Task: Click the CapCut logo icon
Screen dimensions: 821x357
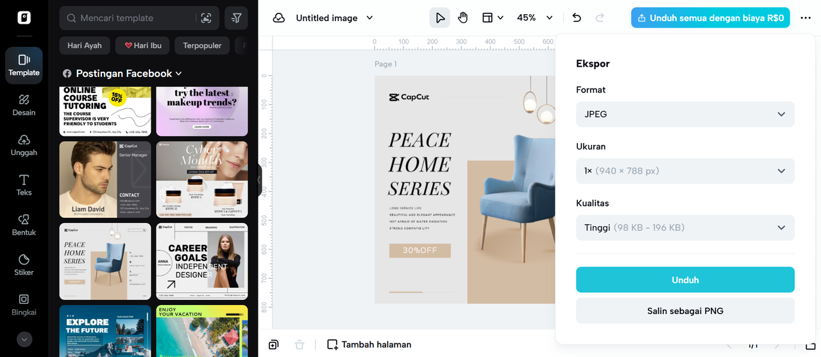Action: pyautogui.click(x=24, y=18)
